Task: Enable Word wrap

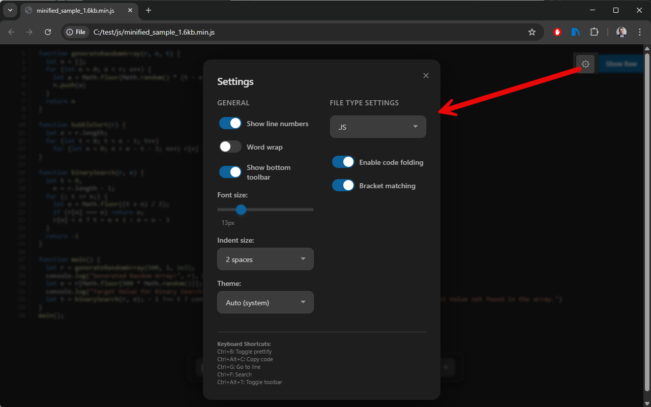Action: coord(230,147)
